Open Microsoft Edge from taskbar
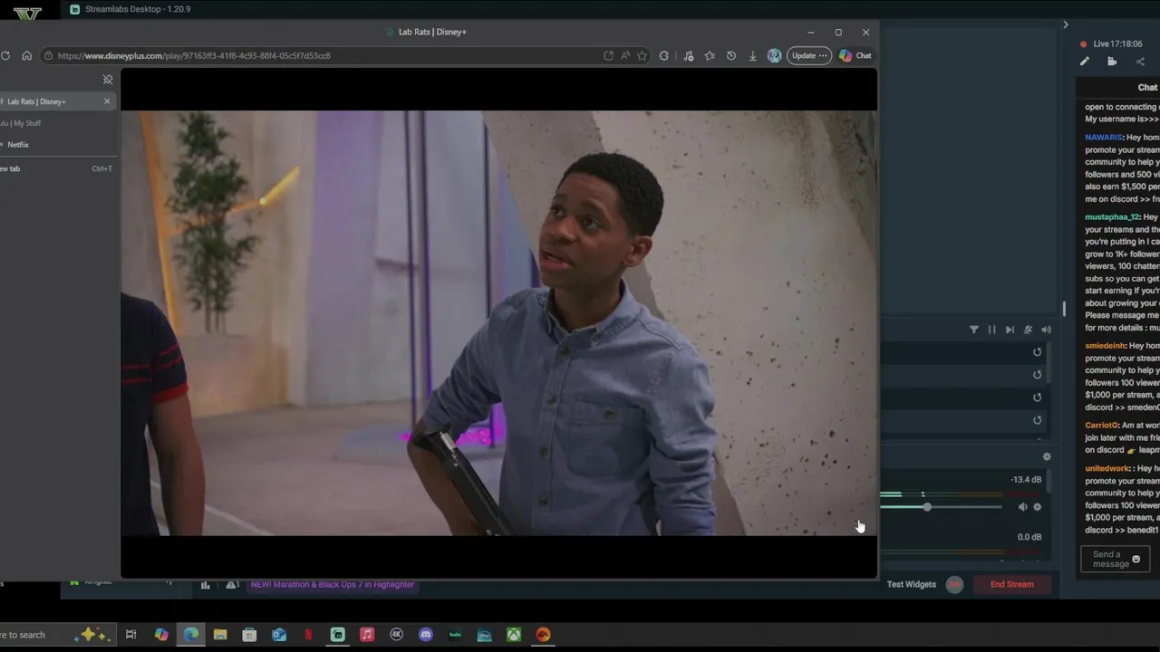The image size is (1160, 652). (191, 635)
